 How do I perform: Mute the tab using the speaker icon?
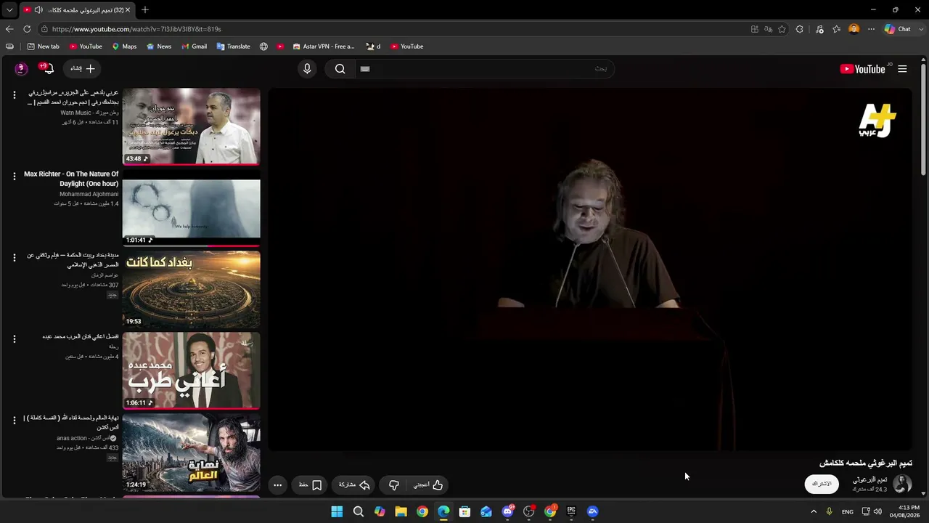[38, 10]
